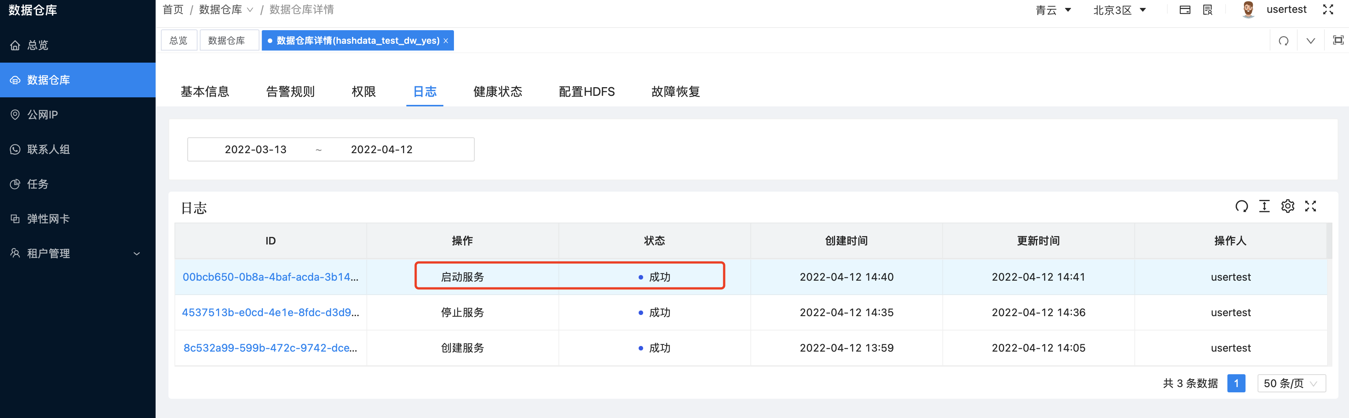
Task: Refresh the current tab view
Action: (1284, 40)
